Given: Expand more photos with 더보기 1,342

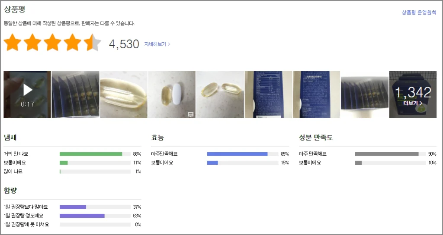Looking at the screenshot, I should pyautogui.click(x=413, y=95).
